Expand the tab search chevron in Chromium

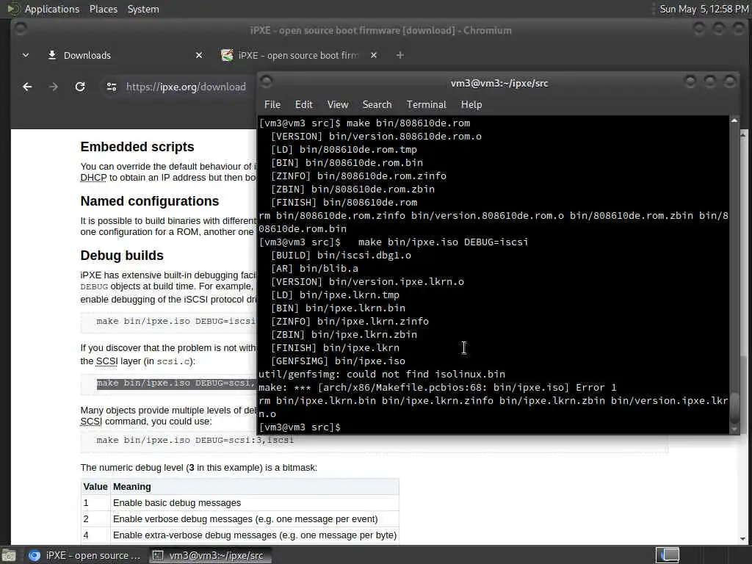pyautogui.click(x=26, y=56)
